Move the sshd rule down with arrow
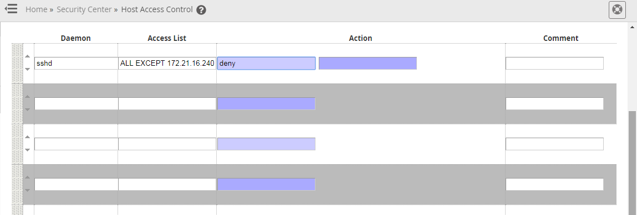The height and width of the screenshot is (215, 637). (28, 69)
